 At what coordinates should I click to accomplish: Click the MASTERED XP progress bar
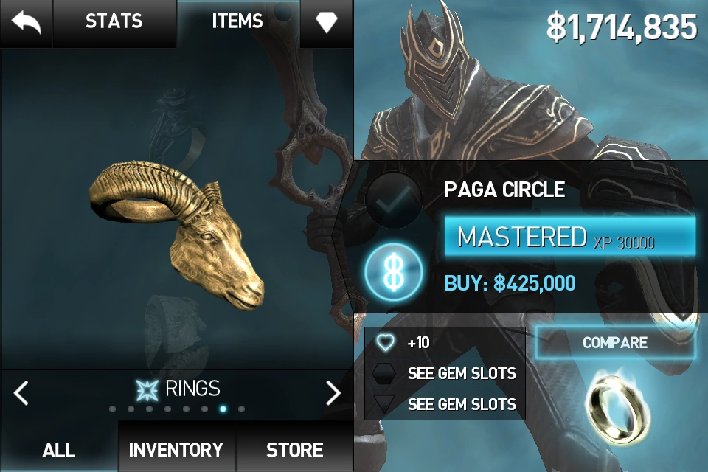(570, 237)
